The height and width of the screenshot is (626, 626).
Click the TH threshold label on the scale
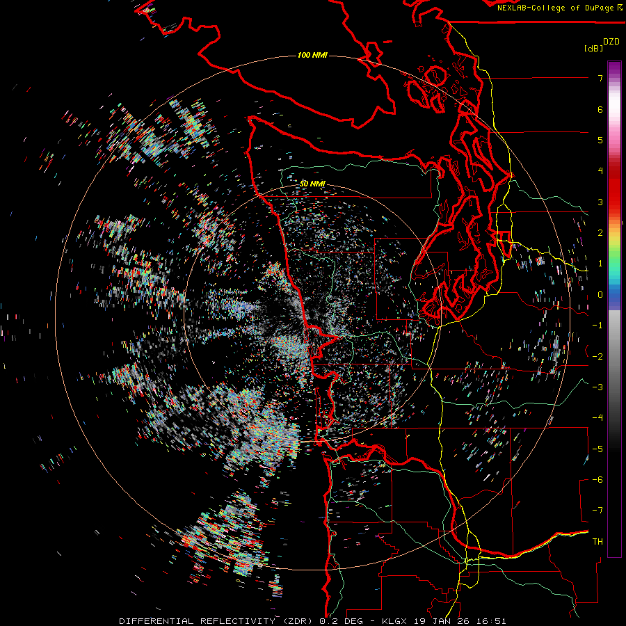[x=597, y=542]
